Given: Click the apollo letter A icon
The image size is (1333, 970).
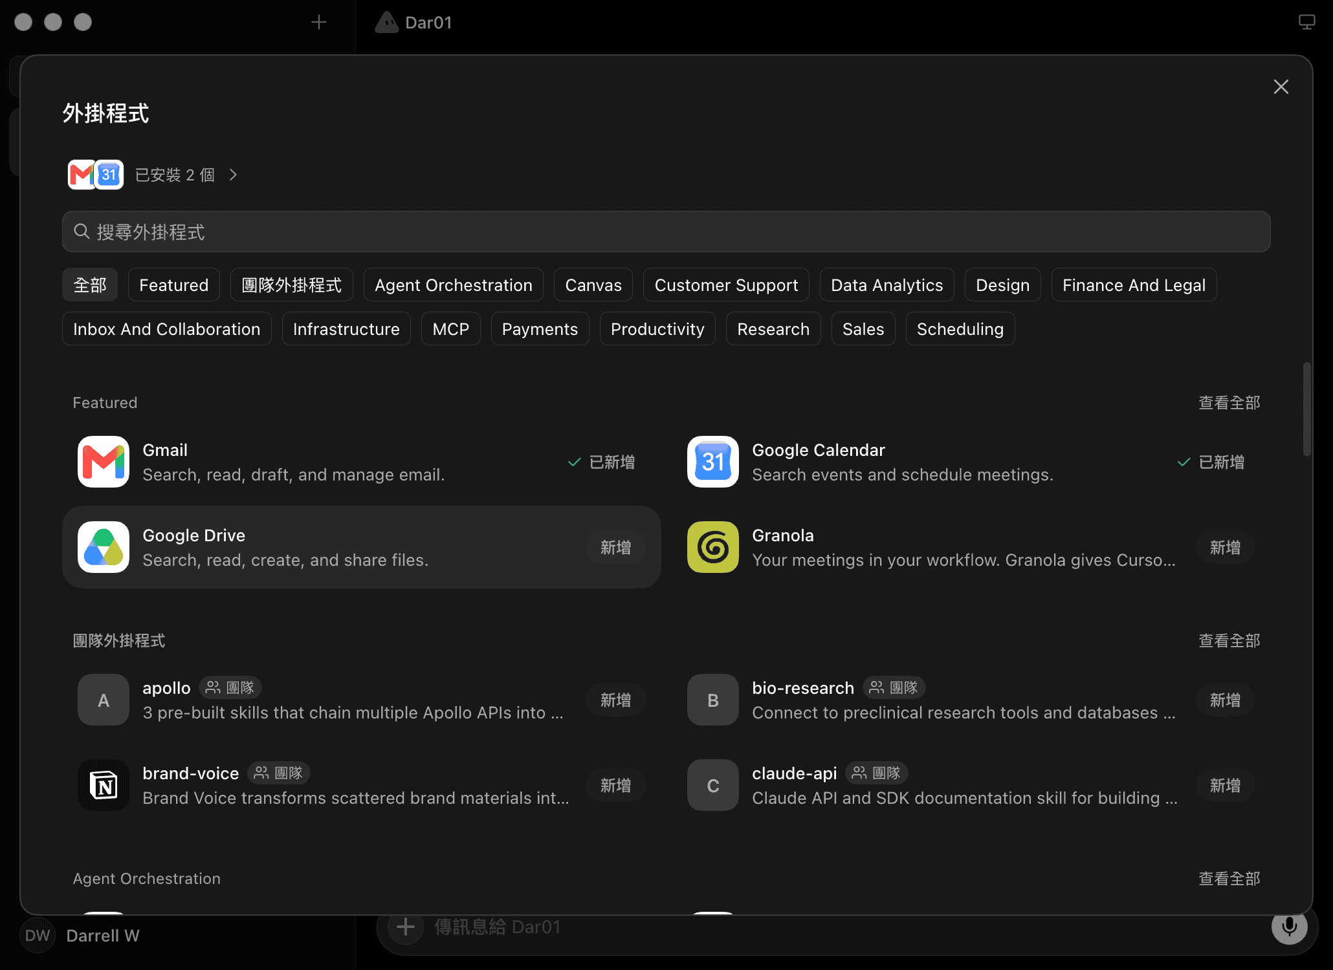Looking at the screenshot, I should [x=104, y=700].
